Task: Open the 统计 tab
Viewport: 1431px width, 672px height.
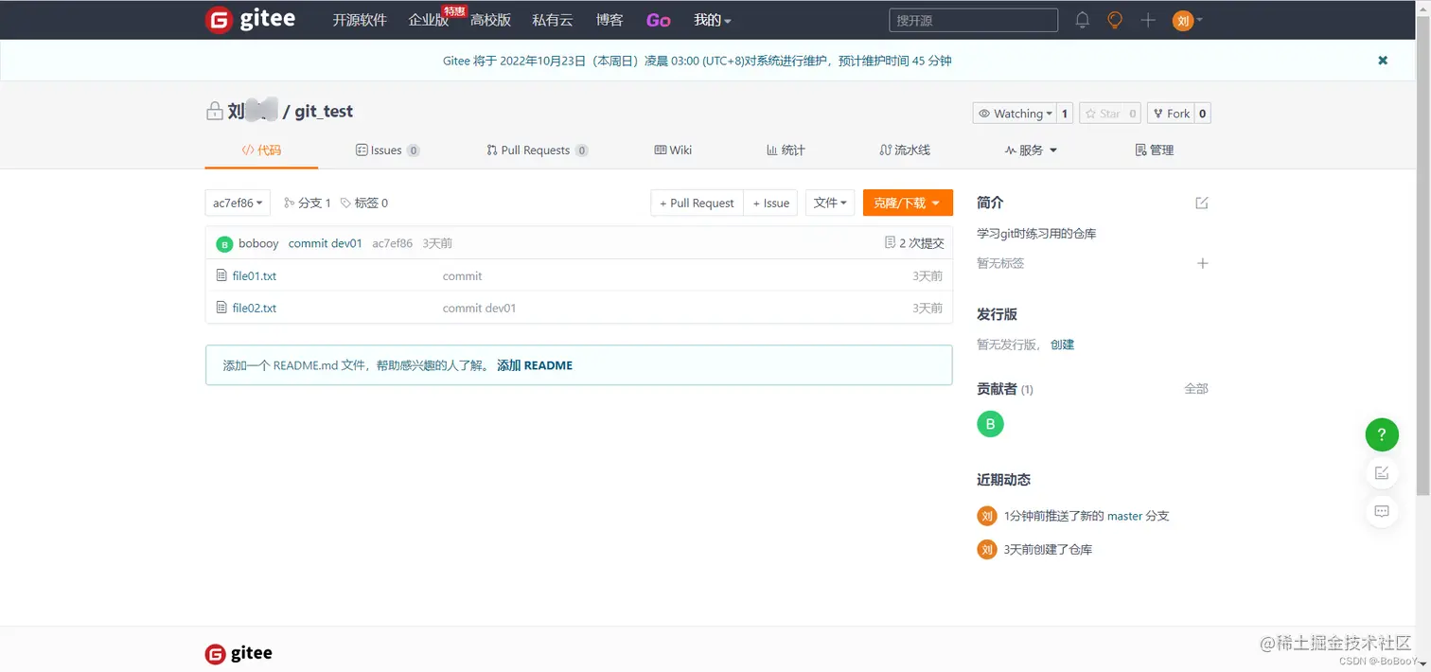Action: tap(786, 150)
